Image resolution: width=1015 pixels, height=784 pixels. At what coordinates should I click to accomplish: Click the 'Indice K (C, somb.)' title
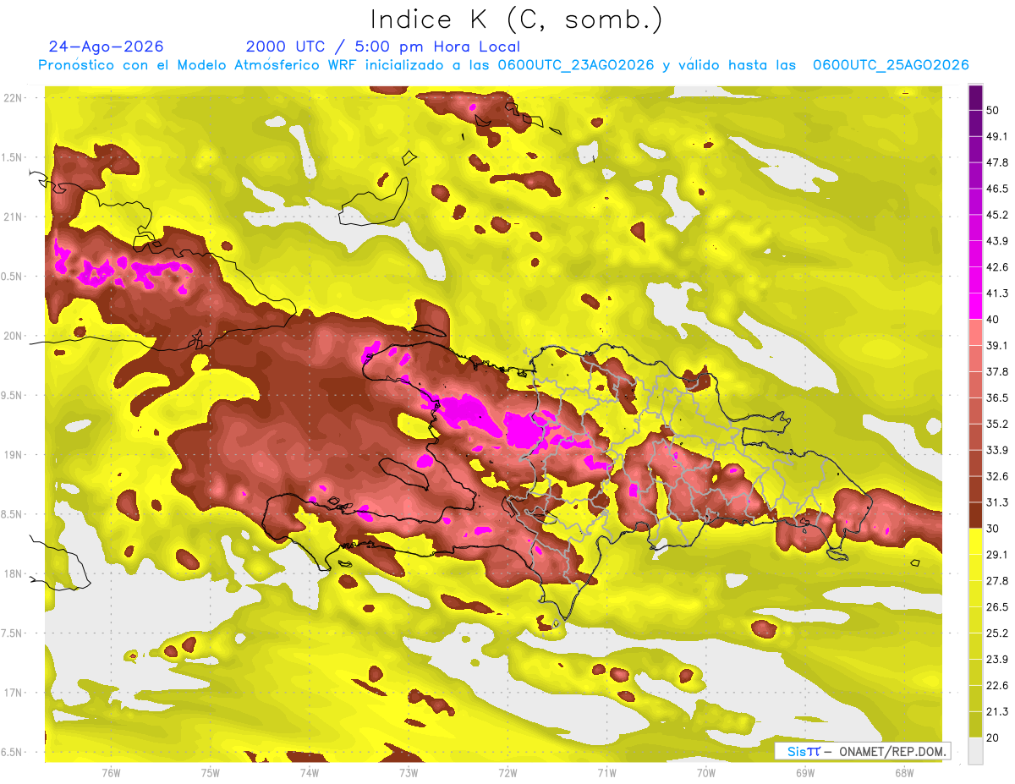tap(517, 20)
